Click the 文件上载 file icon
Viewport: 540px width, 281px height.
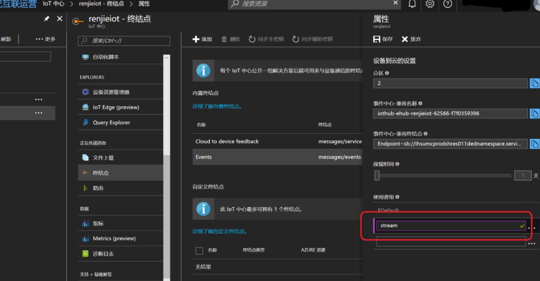point(85,158)
